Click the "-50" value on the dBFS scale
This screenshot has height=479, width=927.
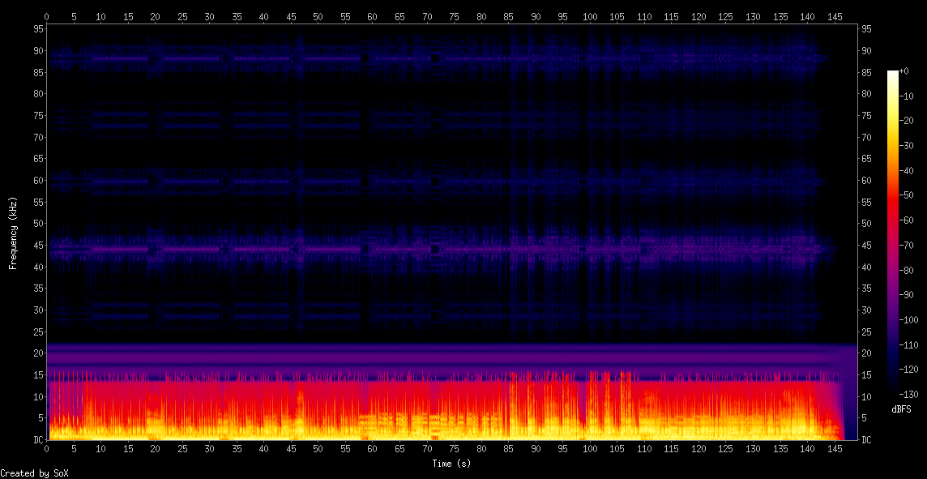point(906,195)
